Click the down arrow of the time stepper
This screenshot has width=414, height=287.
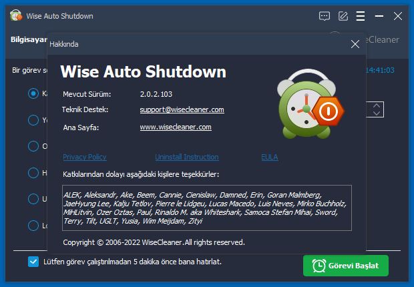pos(377,113)
